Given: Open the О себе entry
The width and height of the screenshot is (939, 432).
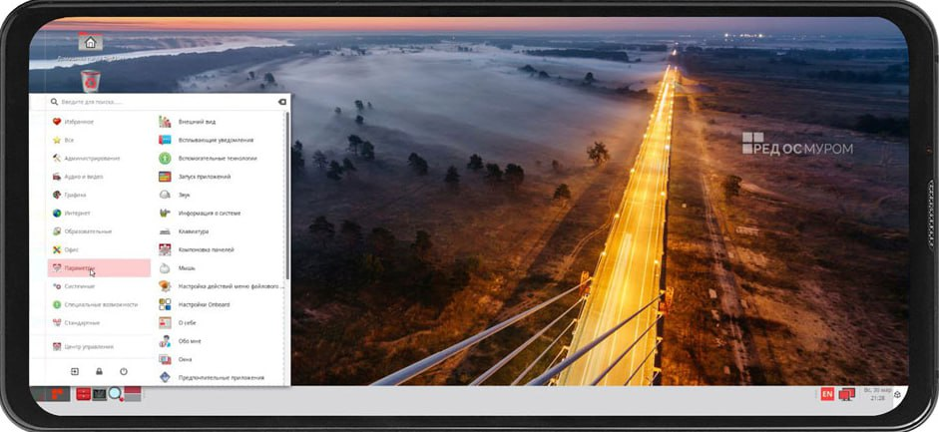Looking at the screenshot, I should 221,323.
